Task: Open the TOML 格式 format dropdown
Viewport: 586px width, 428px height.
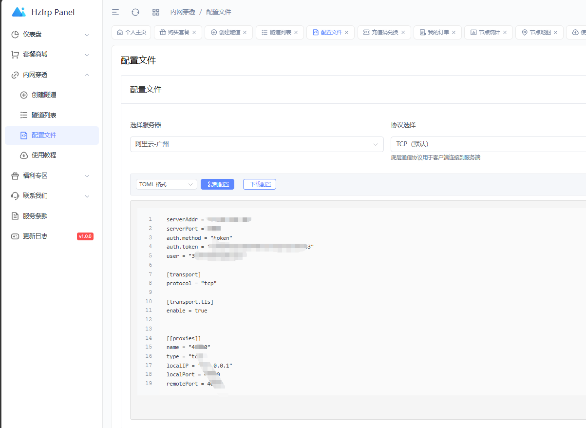Action: click(x=167, y=184)
